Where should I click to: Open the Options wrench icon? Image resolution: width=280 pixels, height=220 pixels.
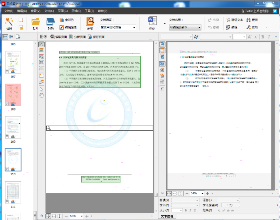(x=252, y=27)
